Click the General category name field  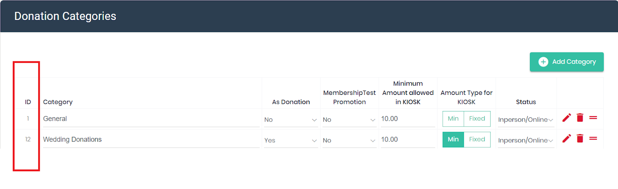151,119
